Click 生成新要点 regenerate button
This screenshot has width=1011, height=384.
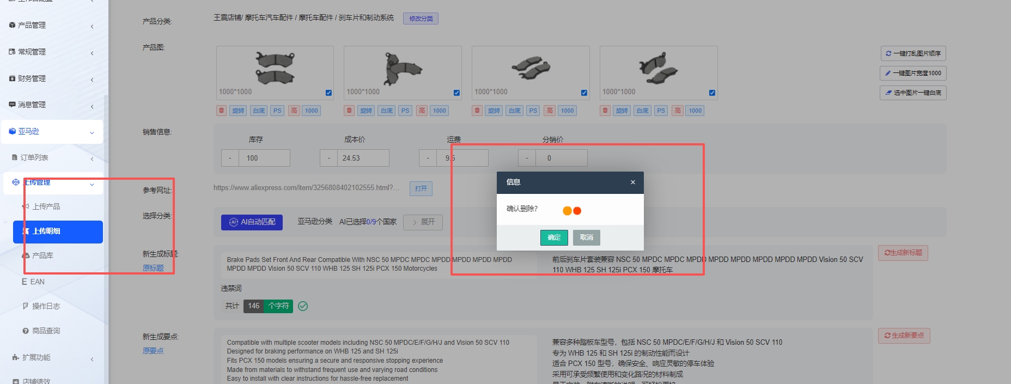click(x=904, y=336)
